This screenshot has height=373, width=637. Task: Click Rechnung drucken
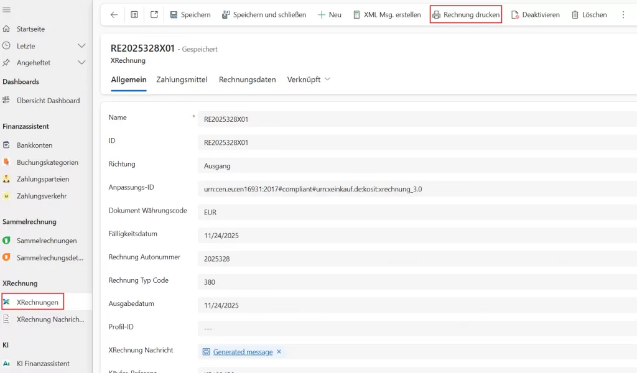[466, 15]
